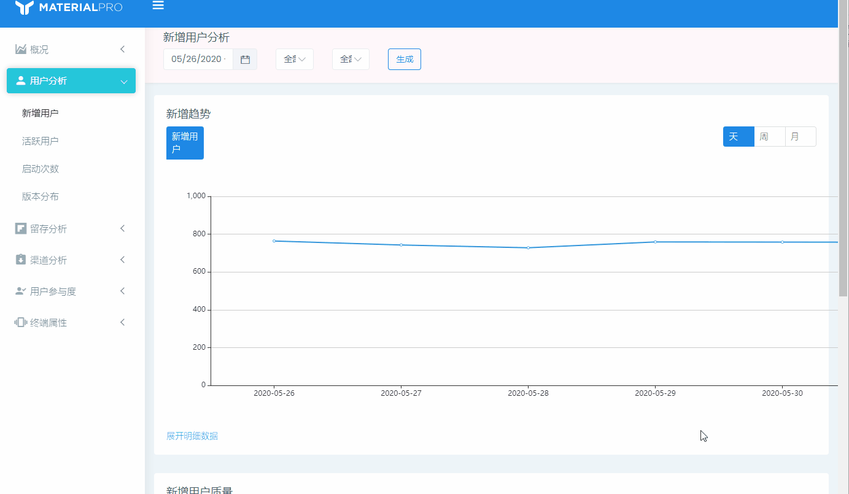Viewport: 849px width, 494px height.
Task: Click the 用户分析 person icon
Action: (21, 80)
